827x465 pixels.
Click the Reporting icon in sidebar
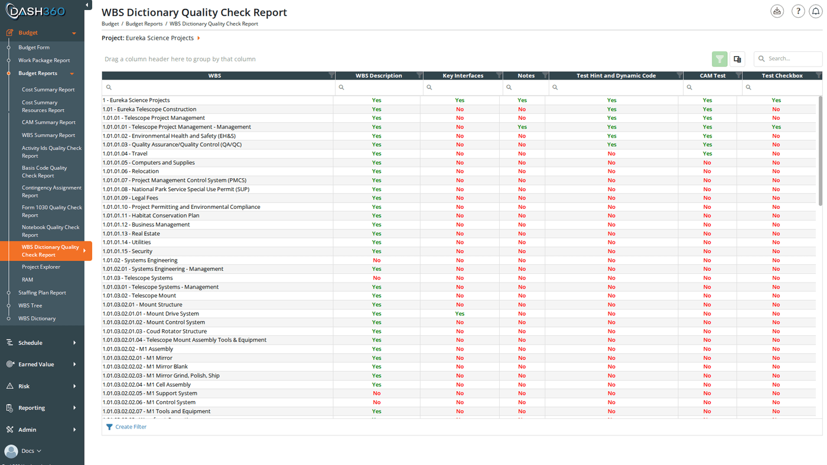coord(9,408)
